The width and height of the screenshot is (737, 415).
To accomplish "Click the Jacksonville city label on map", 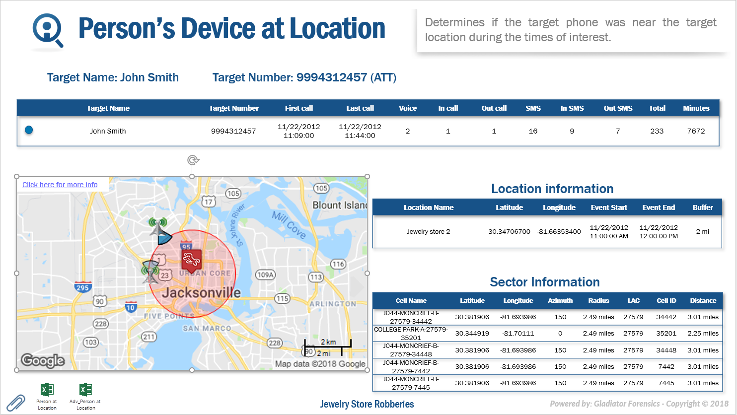I will [201, 293].
